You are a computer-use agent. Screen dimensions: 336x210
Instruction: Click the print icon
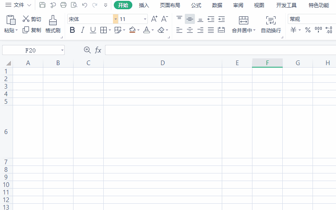(x=63, y=5)
